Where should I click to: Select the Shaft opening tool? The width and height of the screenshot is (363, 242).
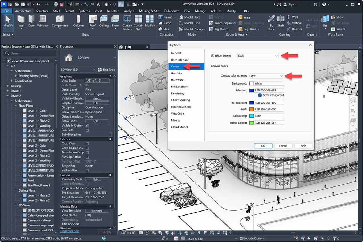(x=281, y=21)
